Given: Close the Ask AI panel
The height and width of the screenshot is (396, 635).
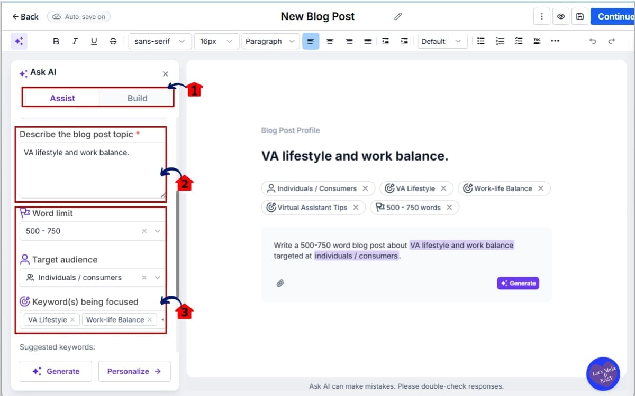Looking at the screenshot, I should pos(166,74).
